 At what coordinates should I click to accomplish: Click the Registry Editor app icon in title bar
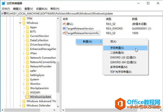4,3
